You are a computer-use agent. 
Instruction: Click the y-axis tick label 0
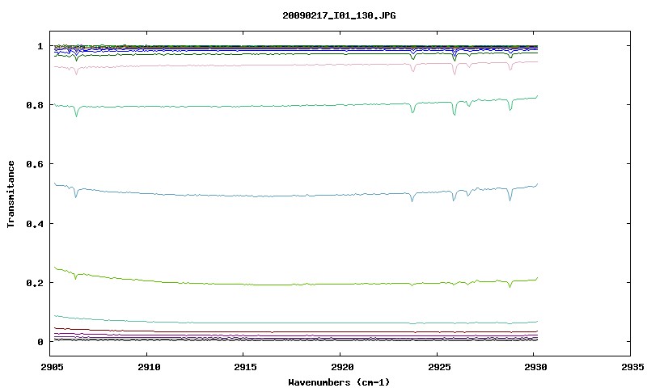tap(40, 342)
